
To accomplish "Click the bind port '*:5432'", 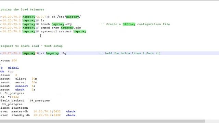I will (13, 97).
